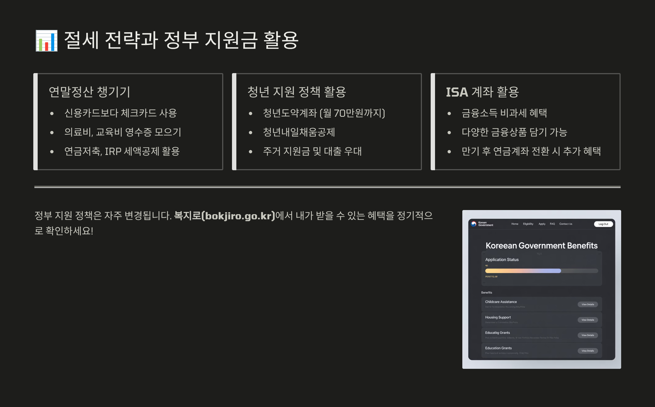The height and width of the screenshot is (407, 655).
Task: Go to the Apply nav item
Action: (x=542, y=224)
